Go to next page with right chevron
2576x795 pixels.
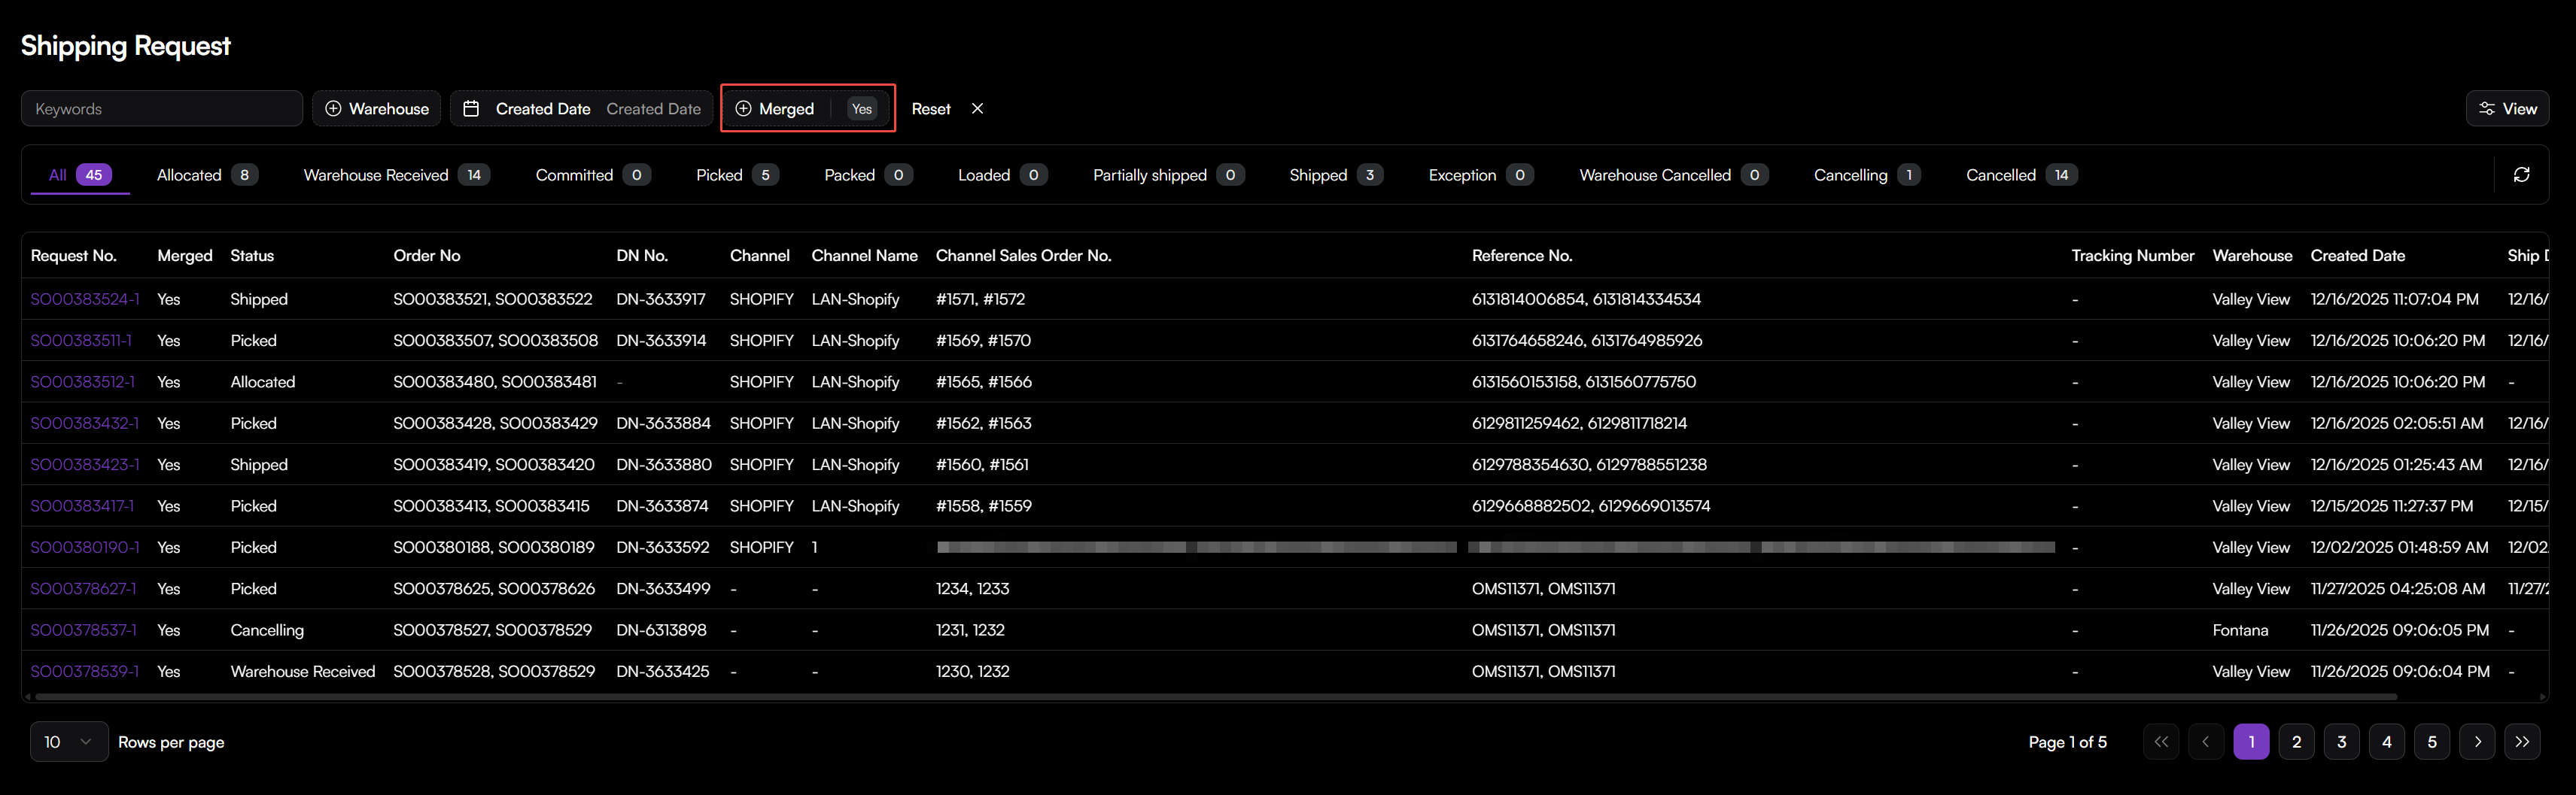2476,742
